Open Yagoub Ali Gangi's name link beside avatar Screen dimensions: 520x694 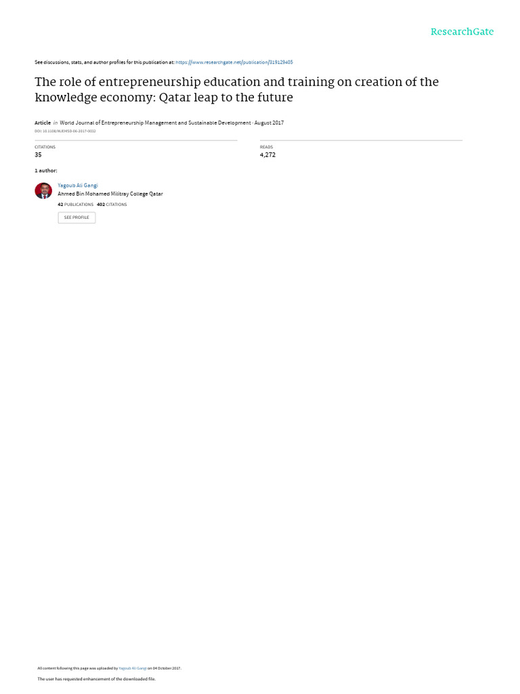pos(78,185)
